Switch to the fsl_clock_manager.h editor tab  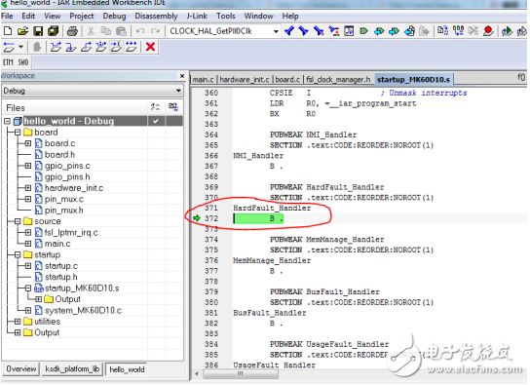coord(338,79)
